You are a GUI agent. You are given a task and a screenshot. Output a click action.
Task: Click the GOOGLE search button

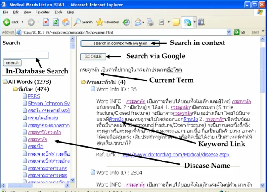[93, 57]
